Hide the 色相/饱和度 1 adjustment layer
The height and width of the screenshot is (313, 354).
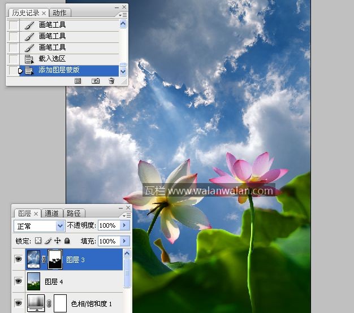(x=19, y=303)
